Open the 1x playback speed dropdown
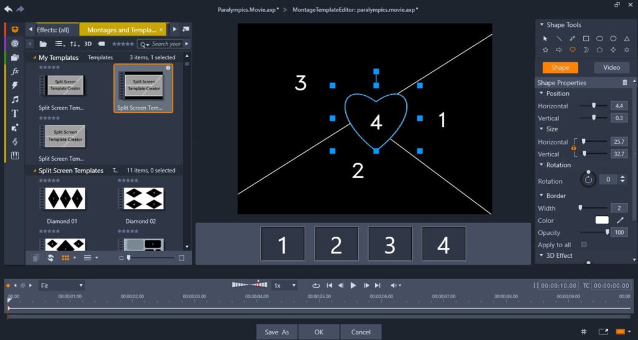 pyautogui.click(x=284, y=285)
